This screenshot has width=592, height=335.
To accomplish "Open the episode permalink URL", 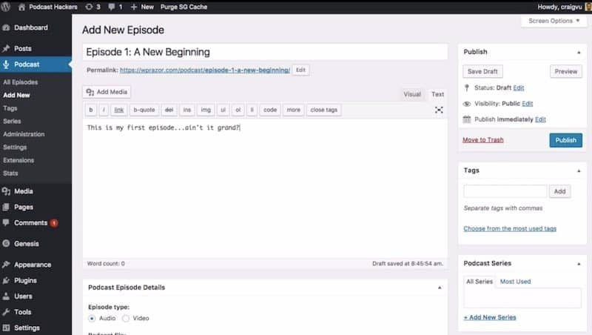I will [205, 70].
